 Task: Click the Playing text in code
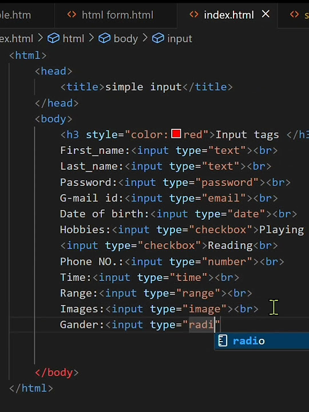[x=282, y=229]
